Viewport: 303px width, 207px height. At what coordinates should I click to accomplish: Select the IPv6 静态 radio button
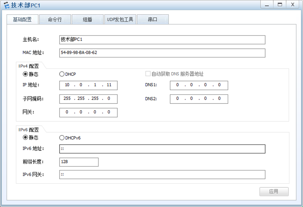click(x=25, y=138)
